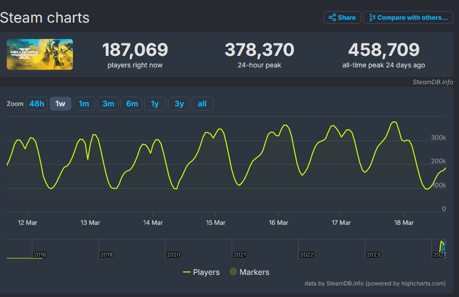Switch chart range to 3y
Viewport: 459px width, 297px height.
(x=179, y=103)
